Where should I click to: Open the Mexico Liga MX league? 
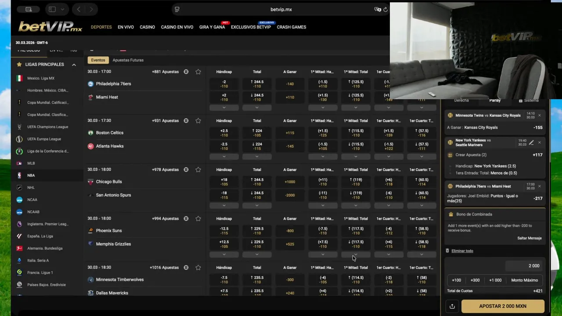(x=41, y=78)
